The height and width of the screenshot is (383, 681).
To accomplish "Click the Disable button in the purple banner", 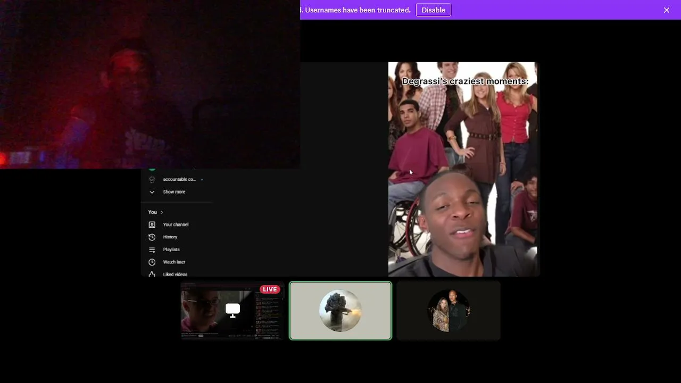I will (433, 10).
